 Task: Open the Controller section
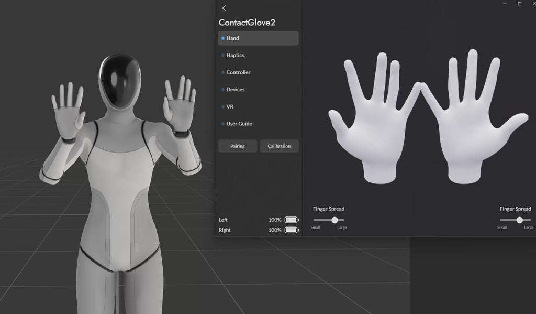pos(258,72)
